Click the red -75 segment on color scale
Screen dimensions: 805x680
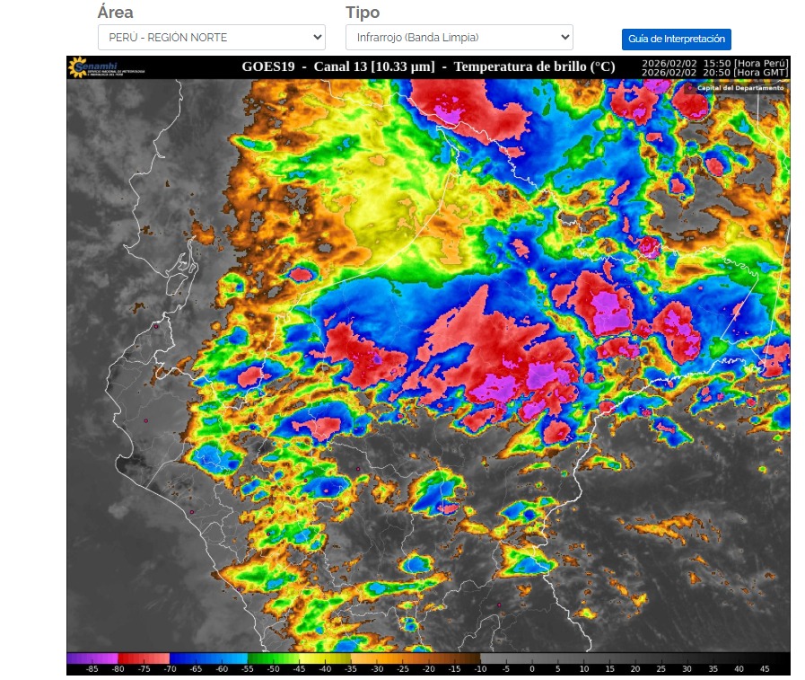[x=144, y=658]
